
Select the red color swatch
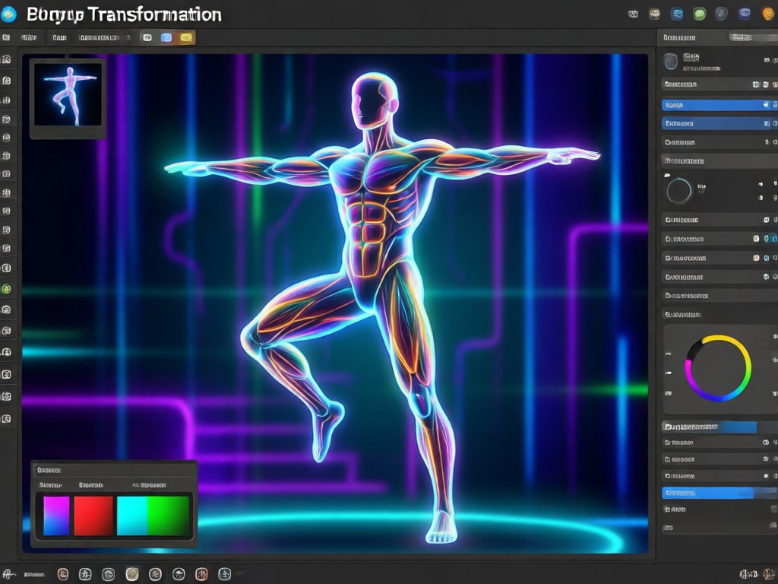(x=93, y=516)
